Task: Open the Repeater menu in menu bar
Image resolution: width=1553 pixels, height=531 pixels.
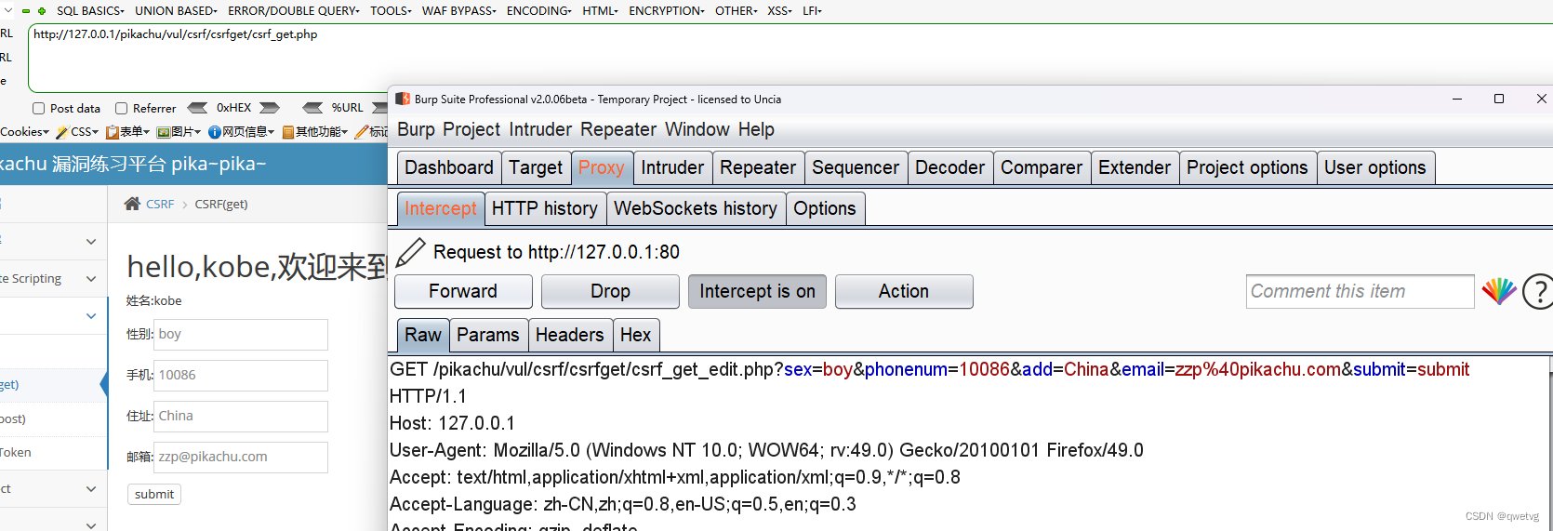Action: [x=618, y=129]
